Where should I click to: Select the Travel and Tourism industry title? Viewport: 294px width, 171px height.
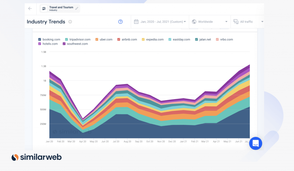coord(61,7)
